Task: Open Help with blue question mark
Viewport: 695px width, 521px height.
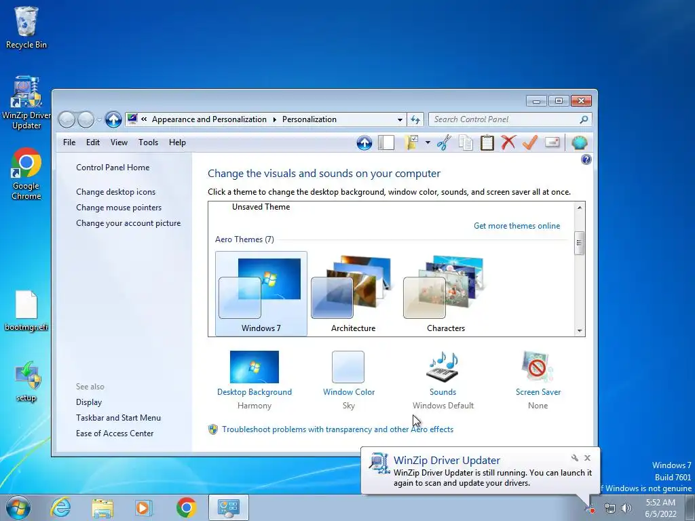Action: click(x=586, y=159)
